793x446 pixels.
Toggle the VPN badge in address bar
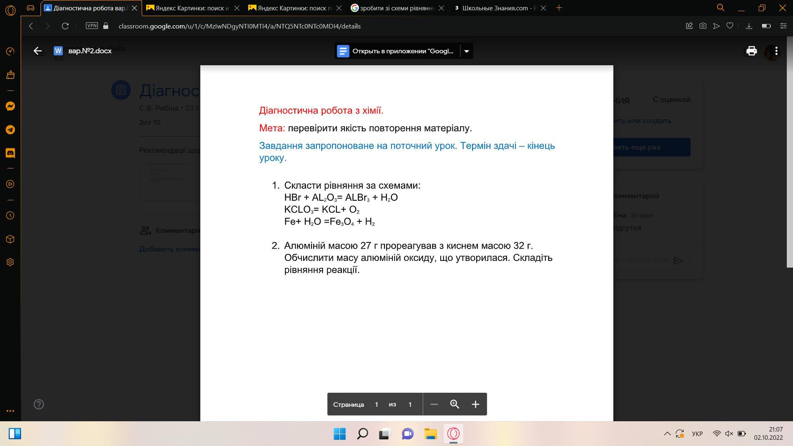92,26
